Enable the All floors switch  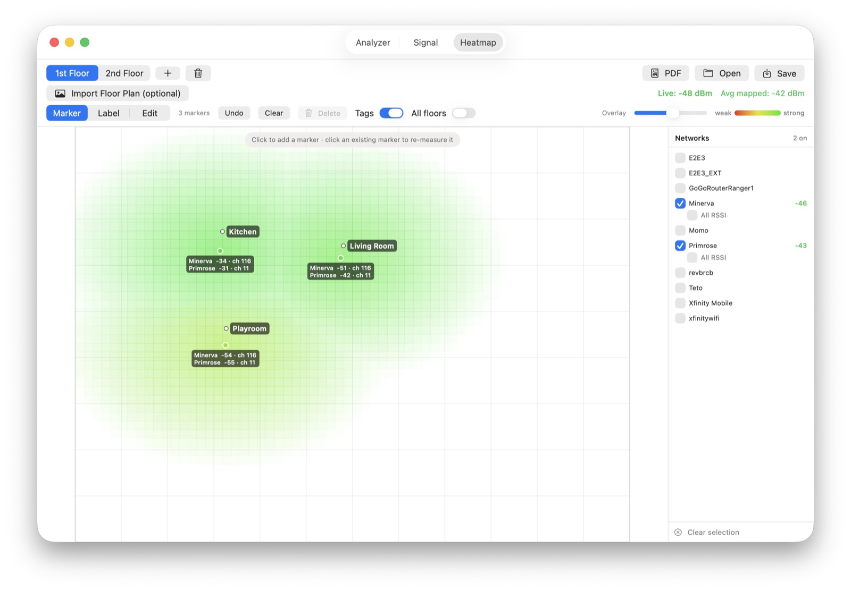[464, 113]
